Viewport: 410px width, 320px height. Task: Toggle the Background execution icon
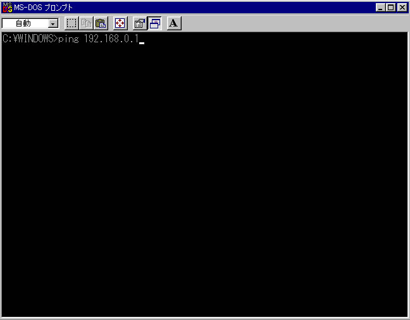(154, 23)
